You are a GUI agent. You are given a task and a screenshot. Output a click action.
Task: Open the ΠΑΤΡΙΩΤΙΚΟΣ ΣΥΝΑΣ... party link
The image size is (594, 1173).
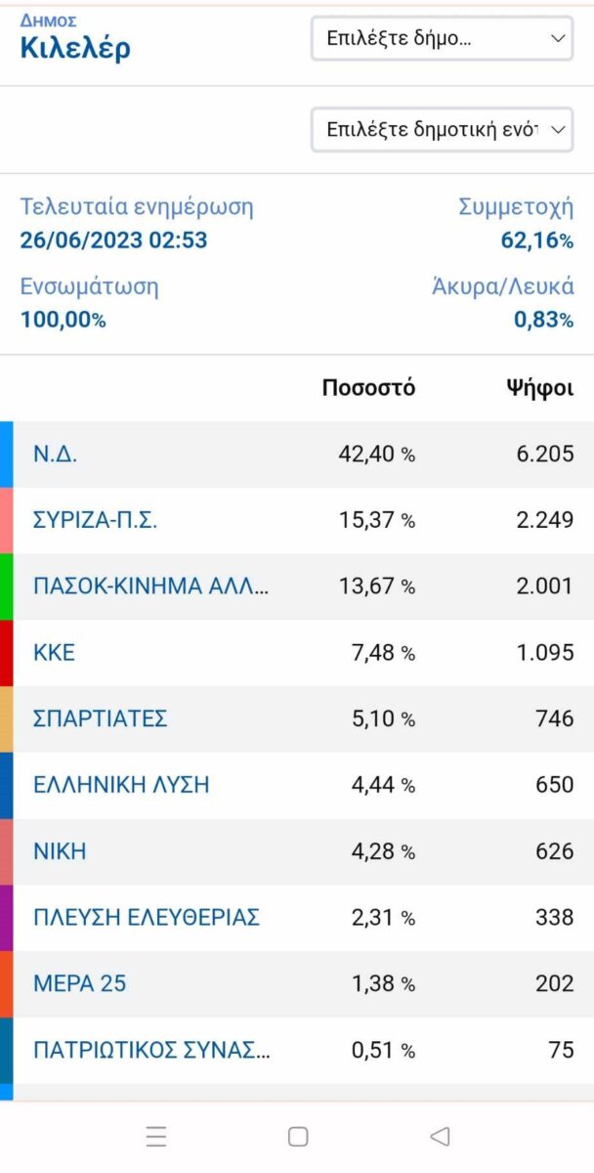point(151,1050)
